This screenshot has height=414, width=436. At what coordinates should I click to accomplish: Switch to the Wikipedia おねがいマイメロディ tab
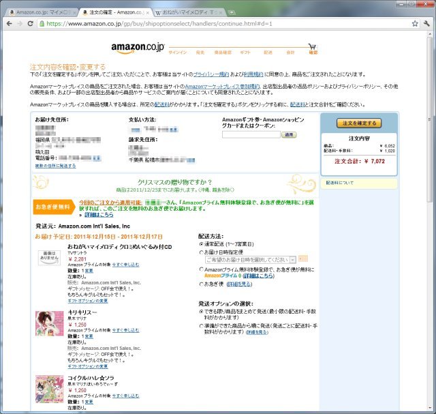click(189, 12)
